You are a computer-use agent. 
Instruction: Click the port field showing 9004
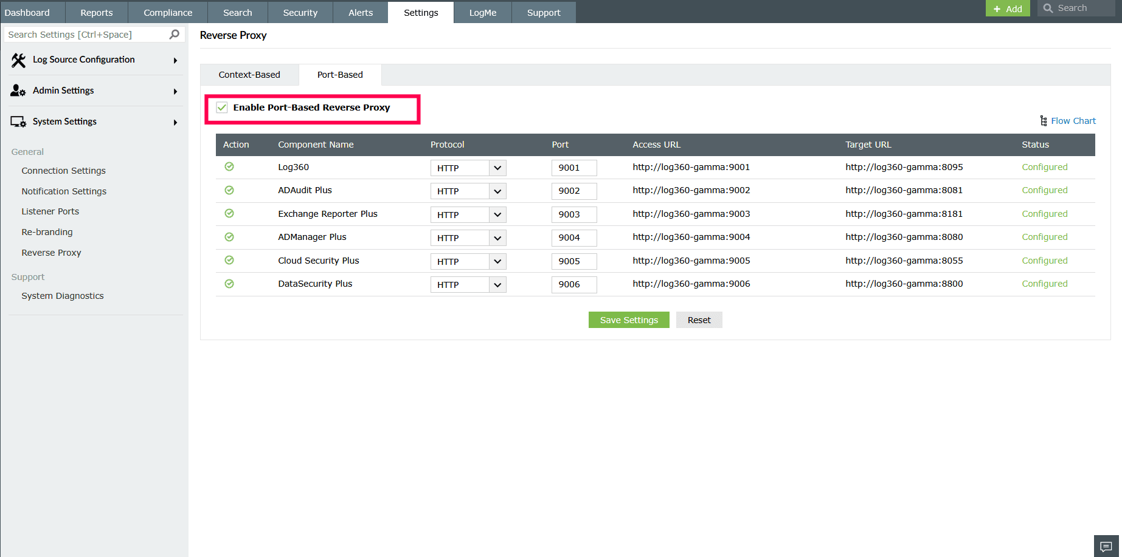click(574, 238)
